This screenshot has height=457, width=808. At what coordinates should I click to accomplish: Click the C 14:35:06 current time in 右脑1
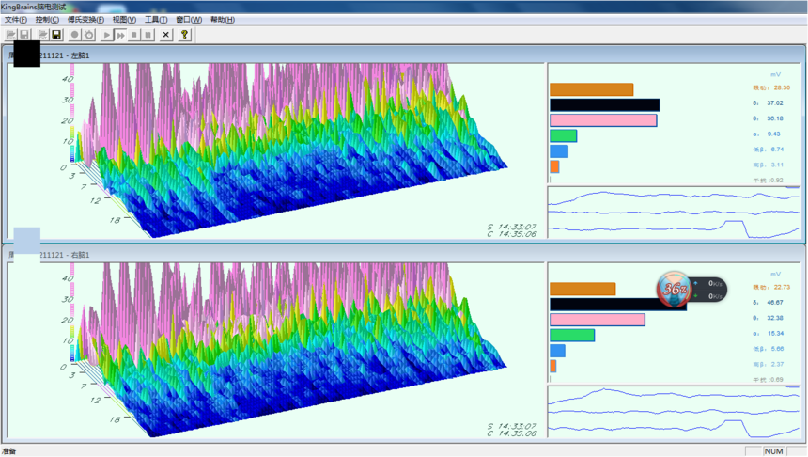(x=512, y=433)
